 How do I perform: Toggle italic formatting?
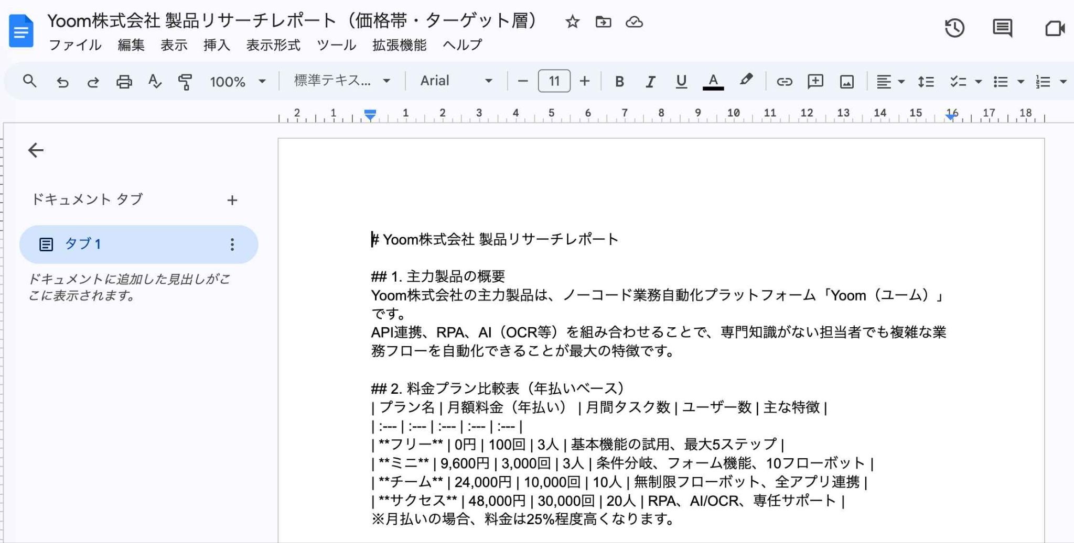650,82
